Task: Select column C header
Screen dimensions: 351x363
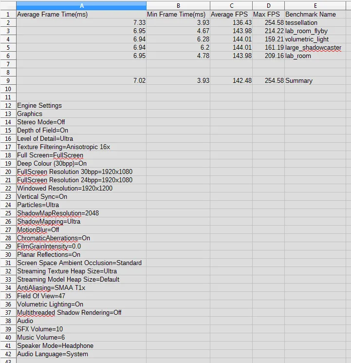Action: 231,6
